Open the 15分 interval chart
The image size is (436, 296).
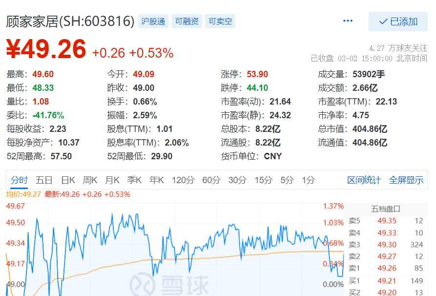point(263,180)
